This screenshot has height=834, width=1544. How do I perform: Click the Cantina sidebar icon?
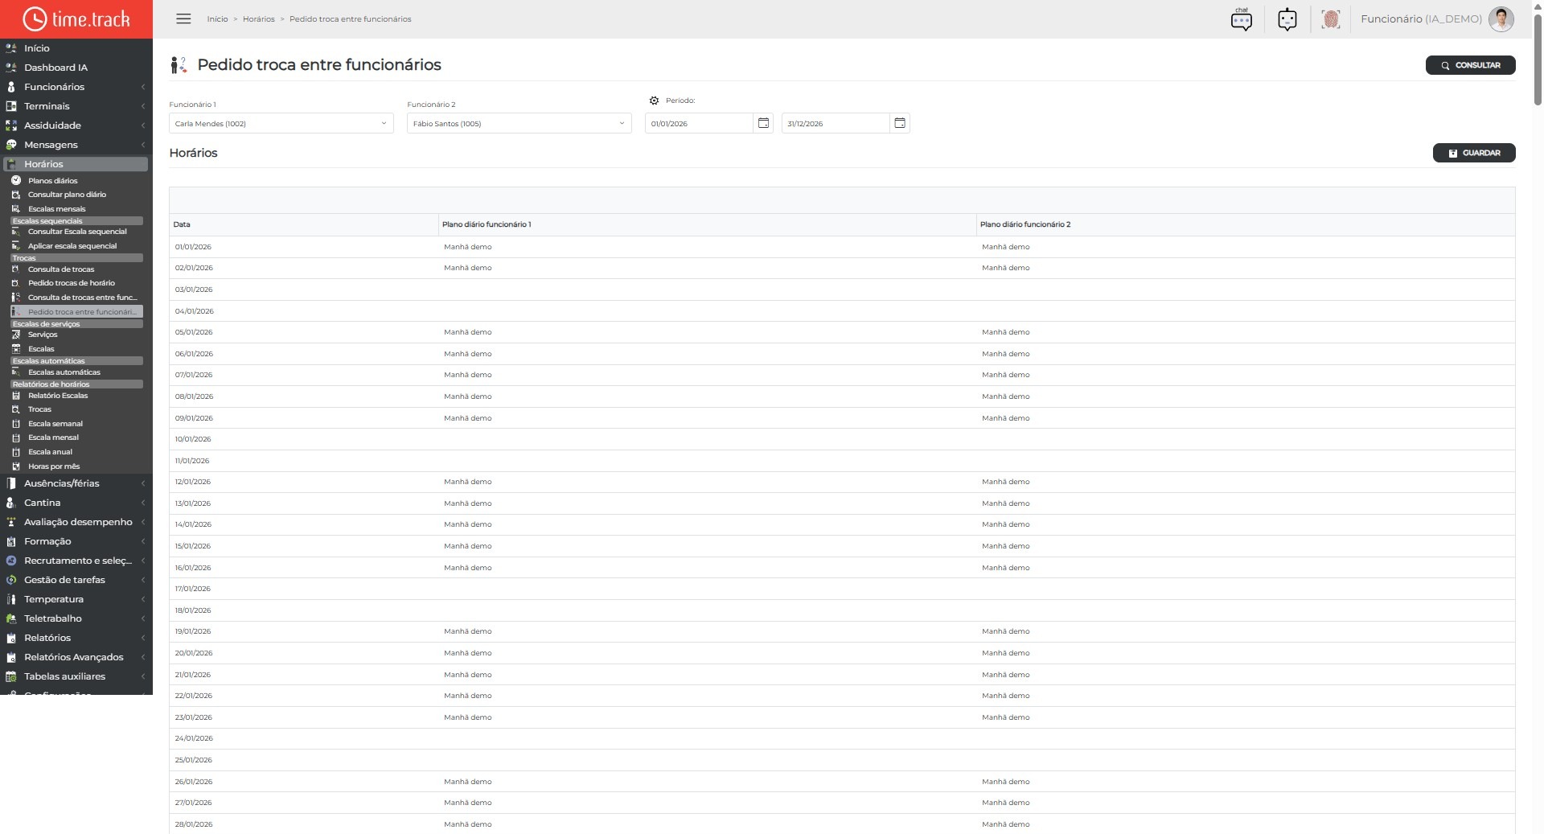(x=11, y=503)
